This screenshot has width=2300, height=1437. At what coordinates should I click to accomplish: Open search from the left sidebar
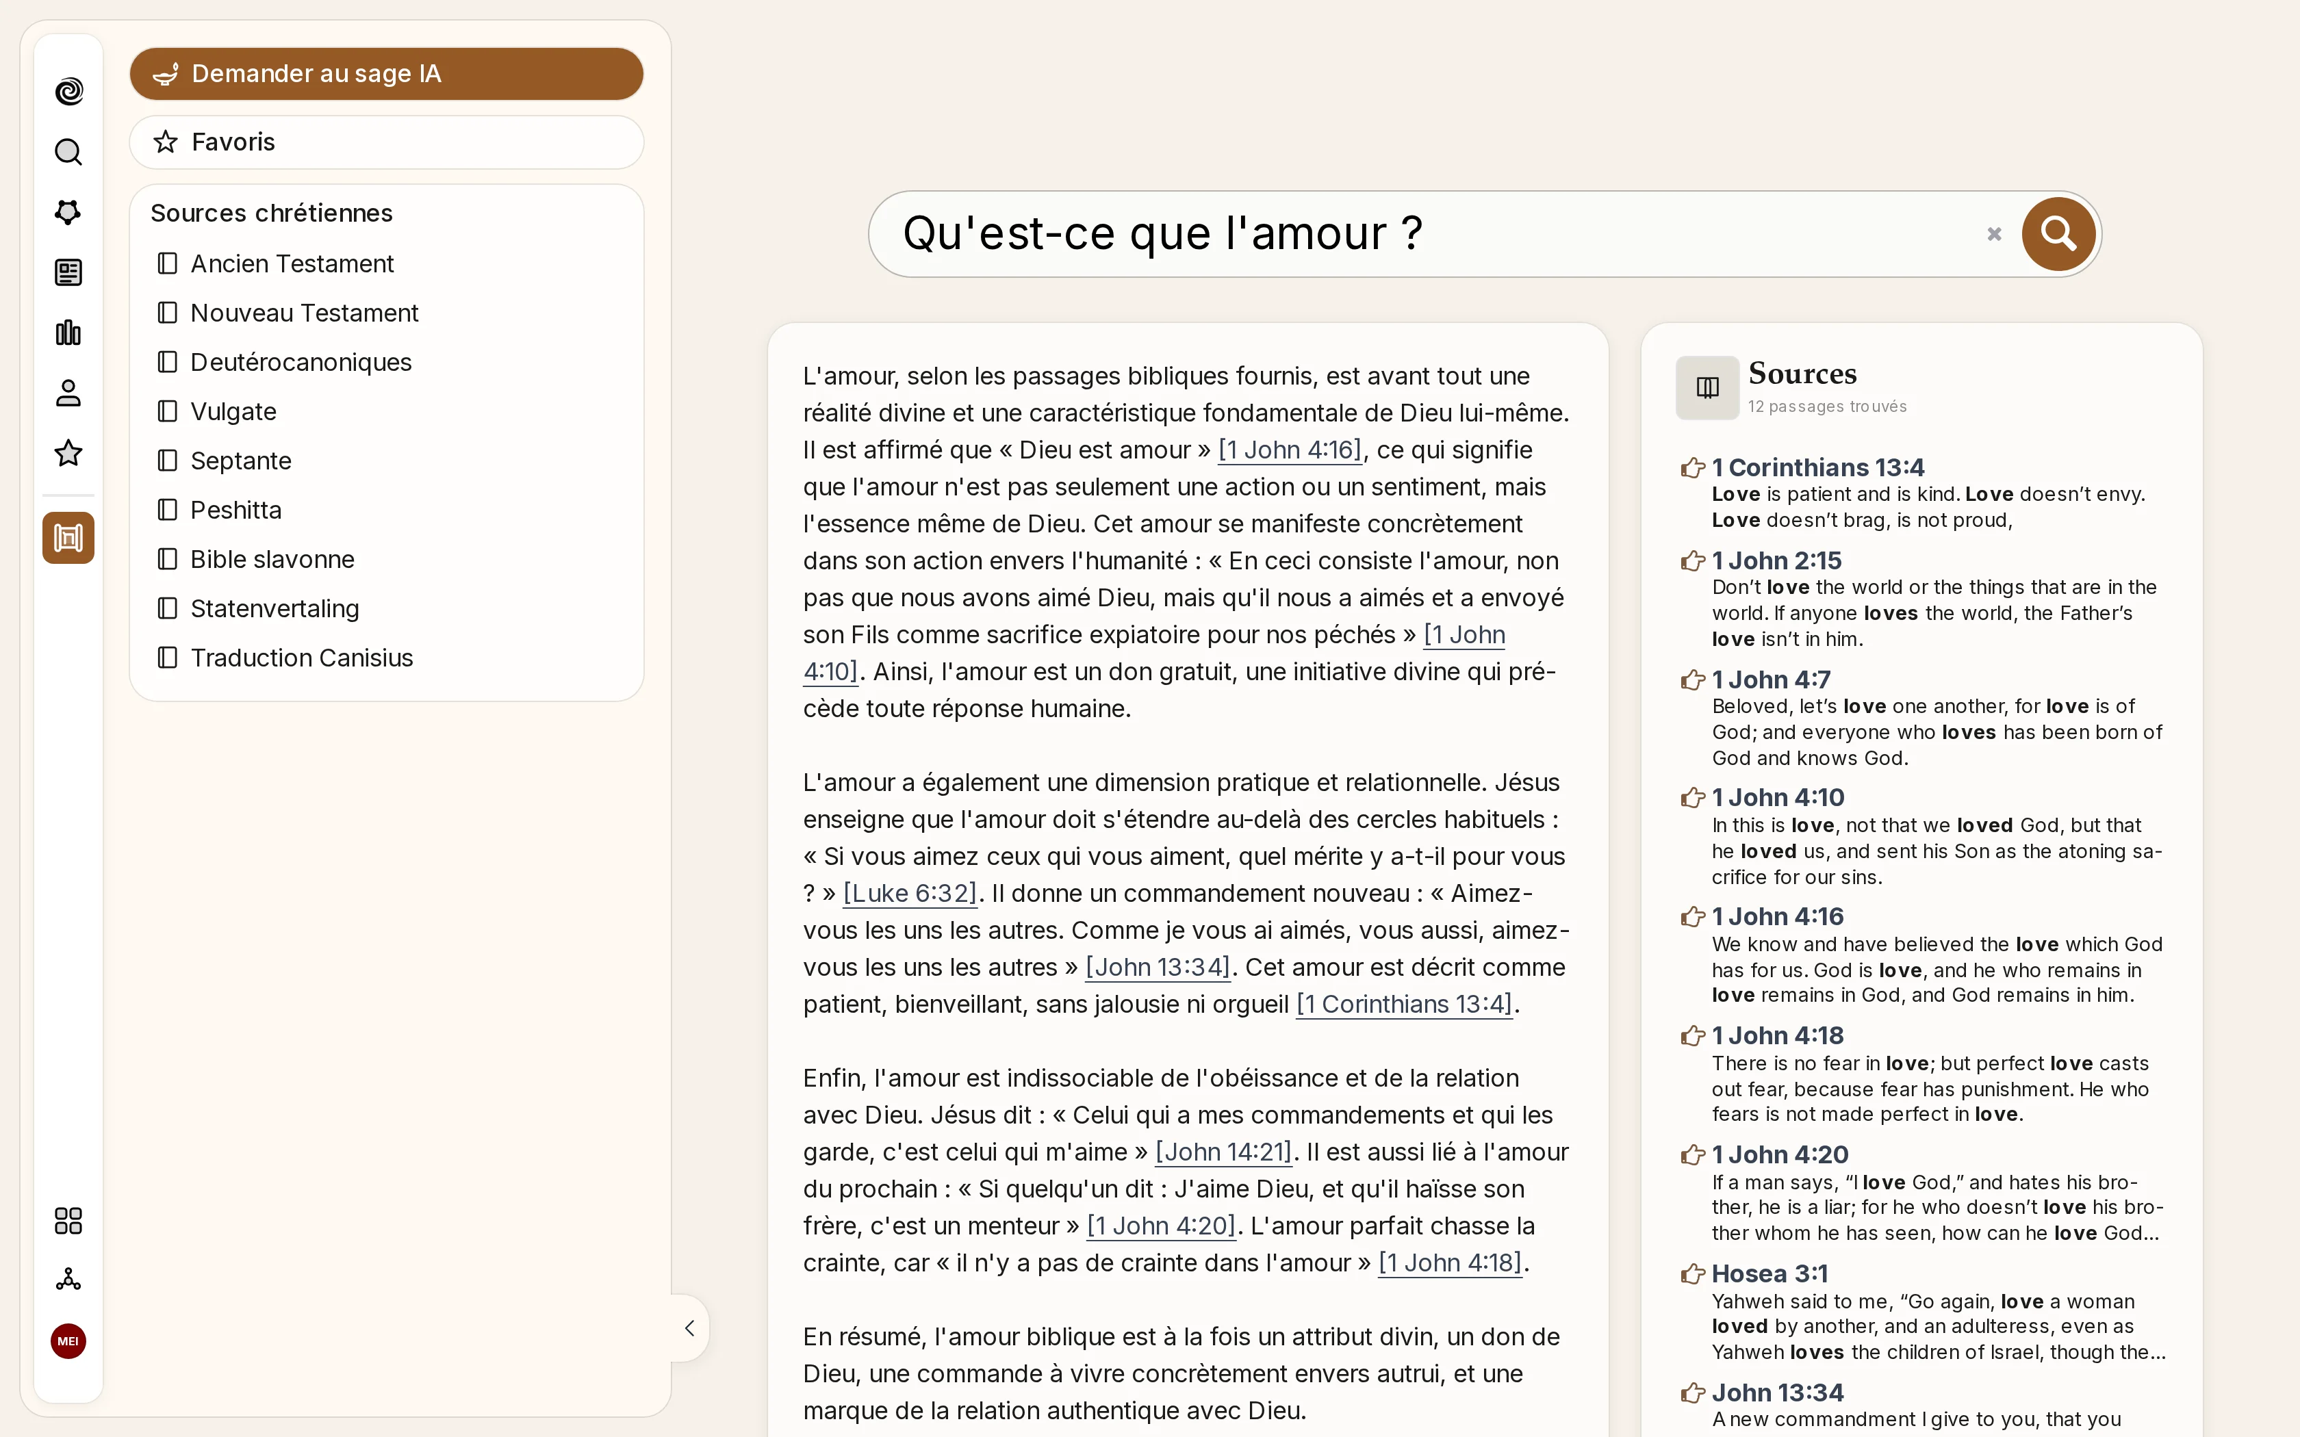(x=68, y=152)
